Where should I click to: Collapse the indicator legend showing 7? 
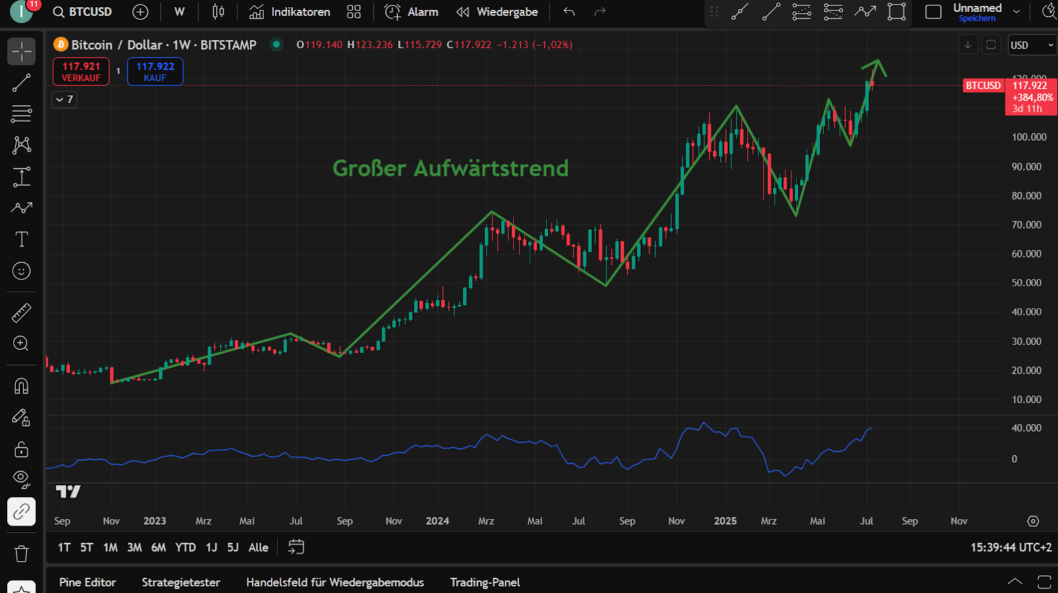pyautogui.click(x=64, y=99)
